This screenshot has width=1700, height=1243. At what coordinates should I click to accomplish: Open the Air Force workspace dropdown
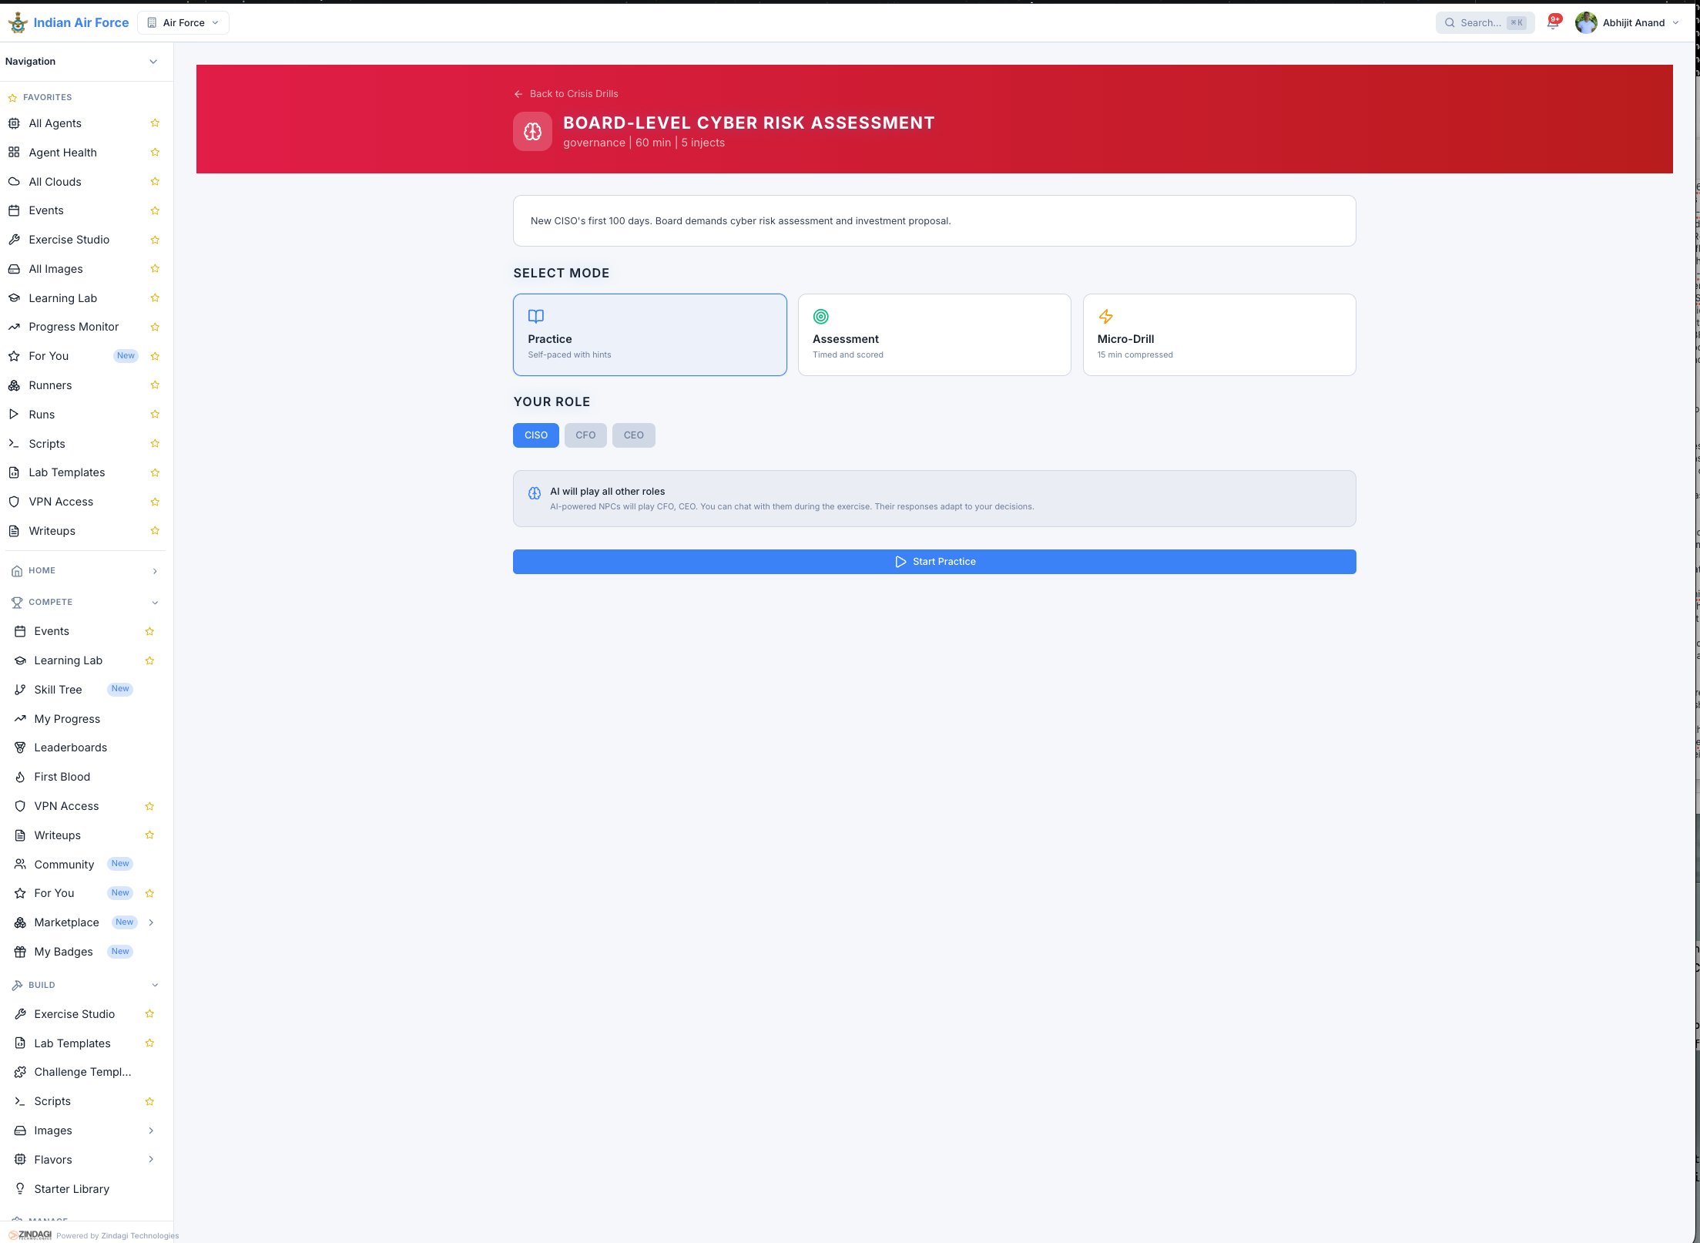(x=183, y=22)
